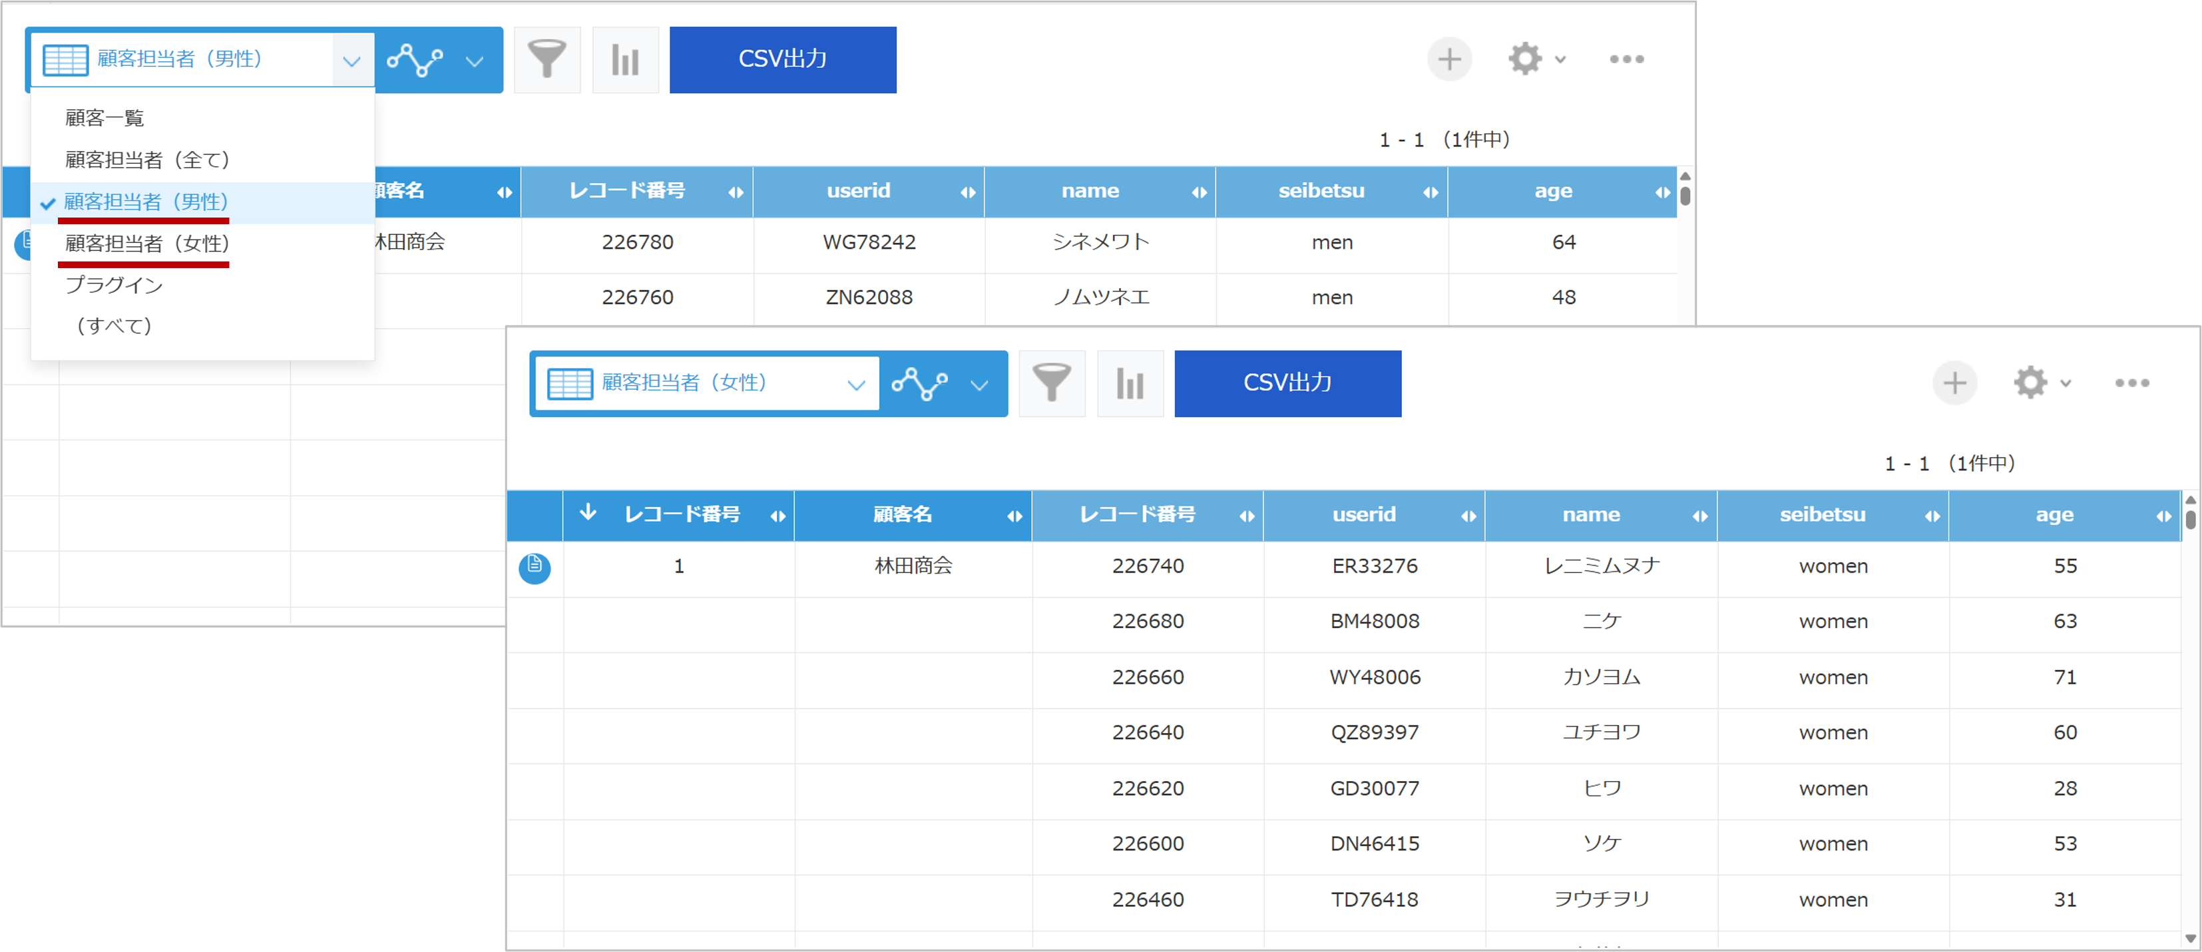
Task: Click add record plus icon in male view window
Action: (x=1449, y=59)
